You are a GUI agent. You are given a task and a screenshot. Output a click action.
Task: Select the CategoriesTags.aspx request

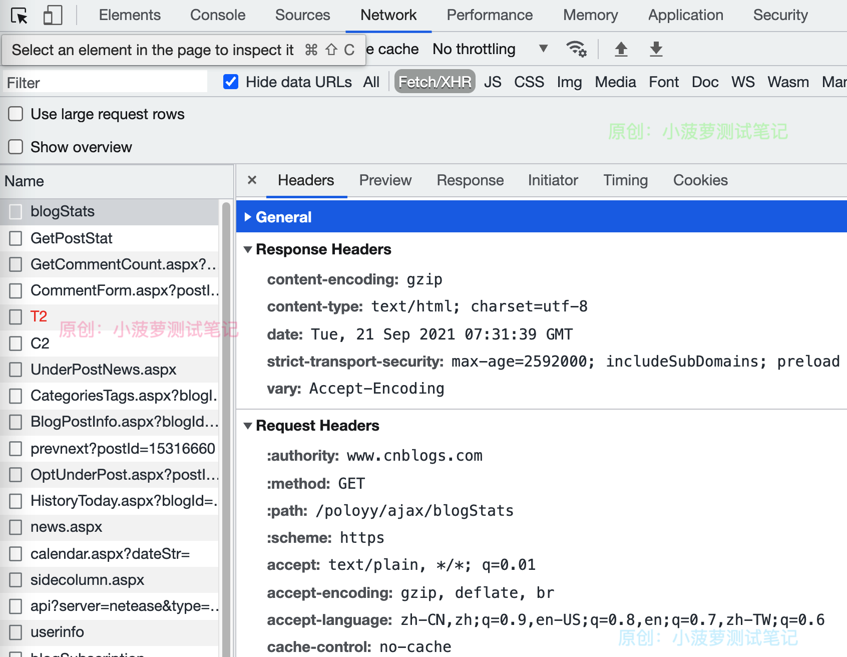tap(109, 396)
